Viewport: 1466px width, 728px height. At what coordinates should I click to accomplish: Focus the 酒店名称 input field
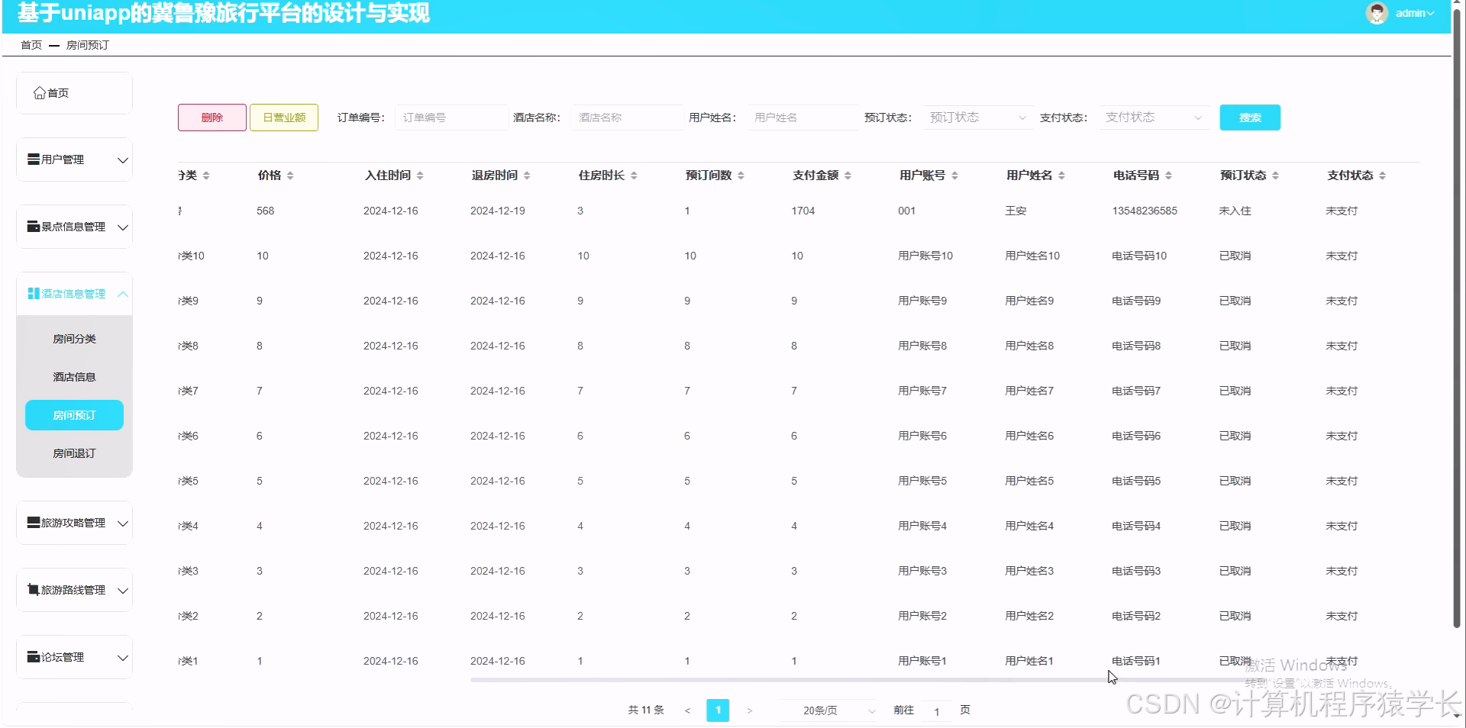pos(626,118)
